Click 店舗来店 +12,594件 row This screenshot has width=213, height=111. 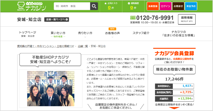[x=174, y=99]
